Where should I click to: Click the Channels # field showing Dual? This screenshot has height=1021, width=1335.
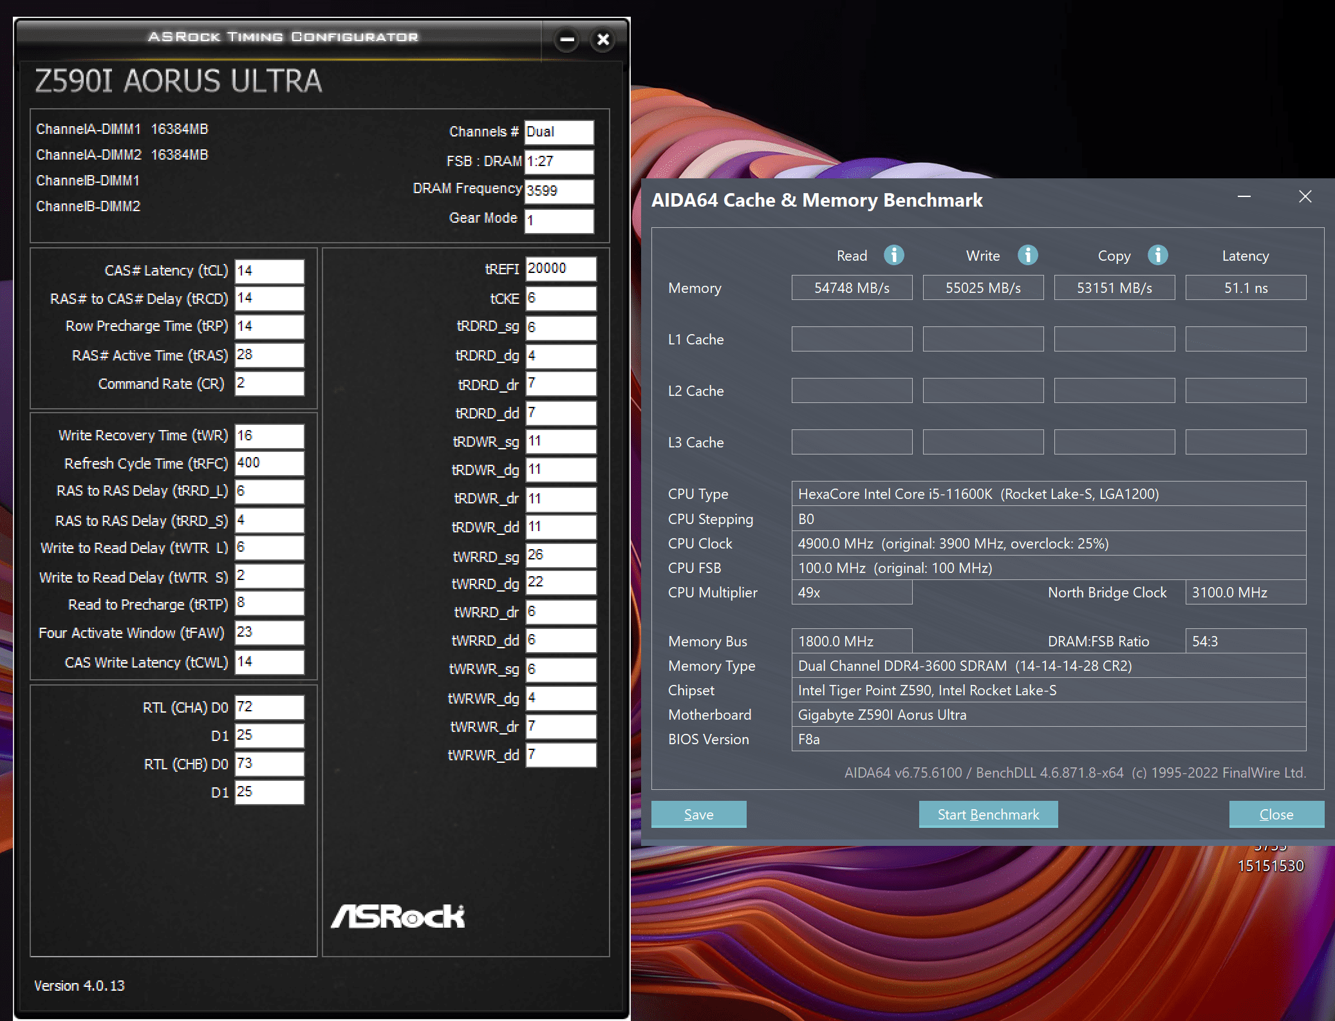559,132
